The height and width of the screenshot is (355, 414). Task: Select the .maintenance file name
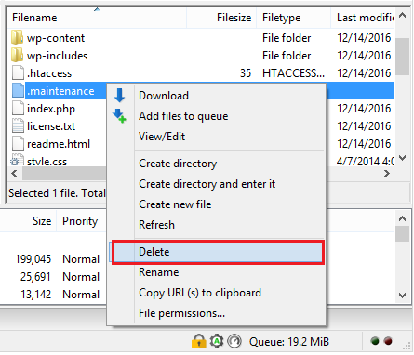tap(60, 91)
